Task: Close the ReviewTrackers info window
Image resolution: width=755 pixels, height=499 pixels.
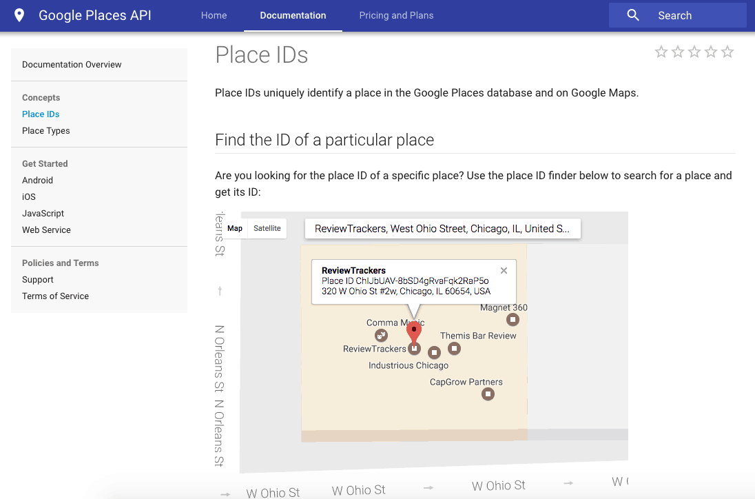Action: [504, 271]
